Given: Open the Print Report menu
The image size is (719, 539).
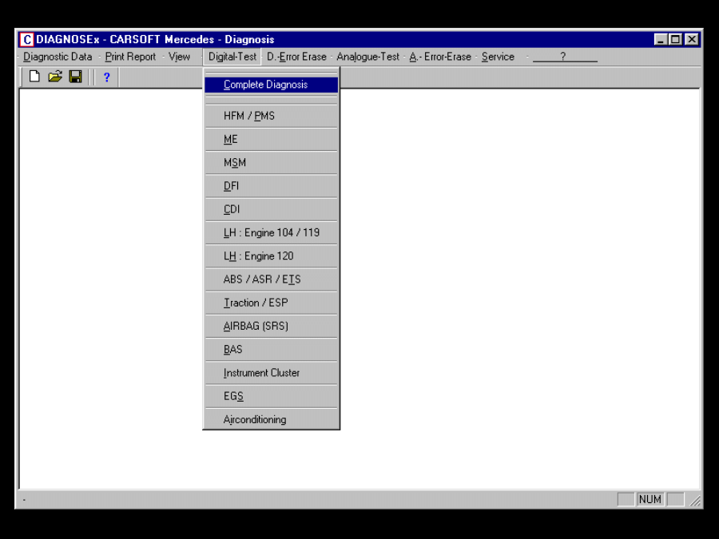Looking at the screenshot, I should tap(130, 57).
